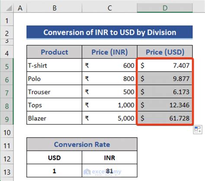Screen dimensions: 205x181
Task: Select row 2 header
Action: [x=7, y=32]
